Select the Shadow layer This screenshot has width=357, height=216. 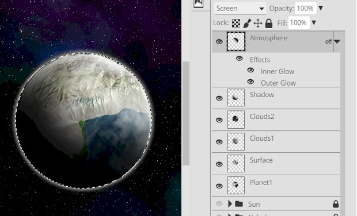276,98
